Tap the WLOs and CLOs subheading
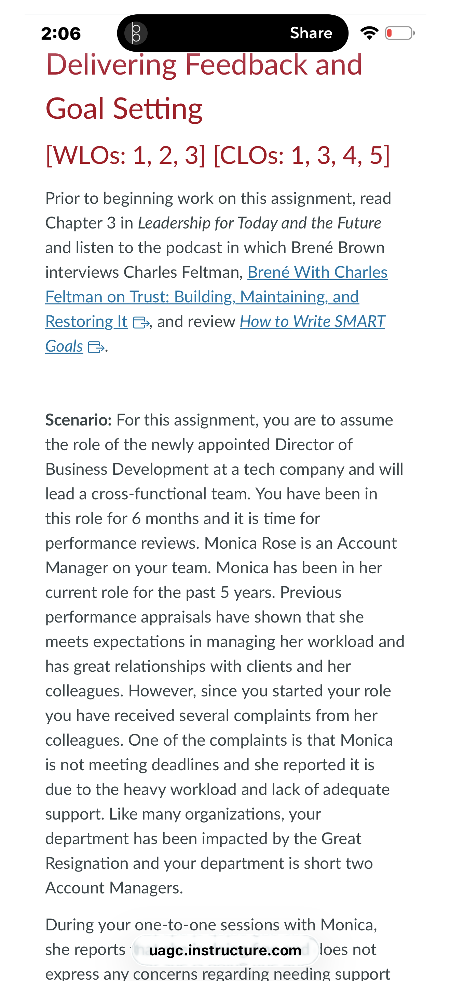451x981 pixels. tap(218, 155)
